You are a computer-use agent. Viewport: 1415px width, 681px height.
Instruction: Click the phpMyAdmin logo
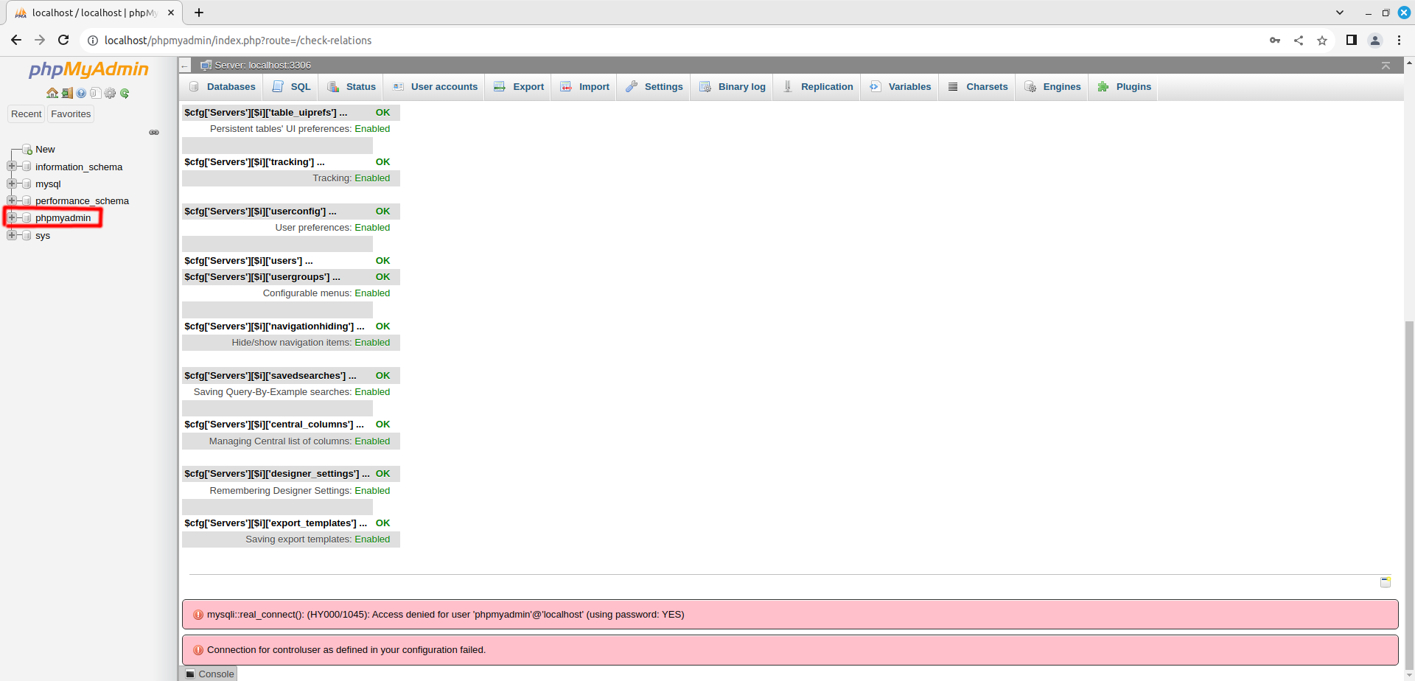88,69
